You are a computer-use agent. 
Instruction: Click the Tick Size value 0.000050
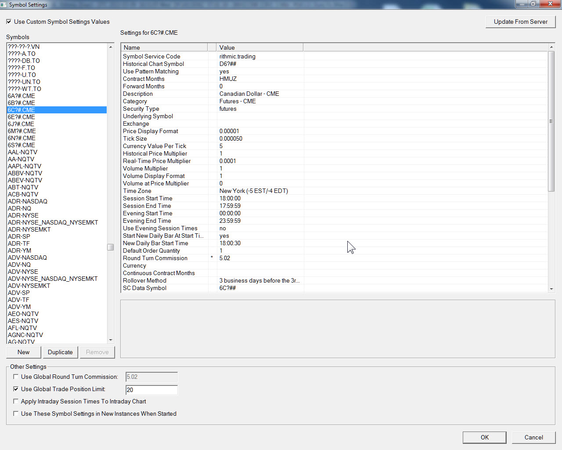(231, 138)
